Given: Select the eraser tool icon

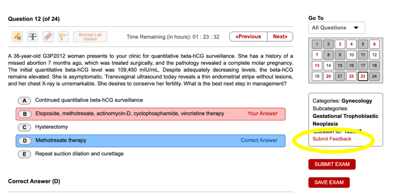Looking at the screenshot, I should (48, 37).
